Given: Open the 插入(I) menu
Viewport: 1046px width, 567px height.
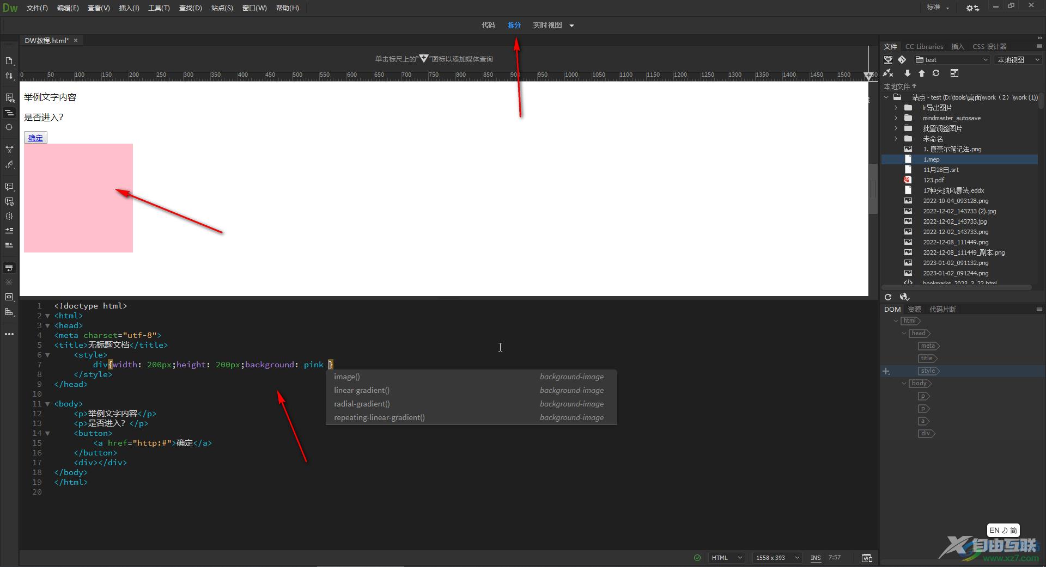Looking at the screenshot, I should pyautogui.click(x=129, y=8).
